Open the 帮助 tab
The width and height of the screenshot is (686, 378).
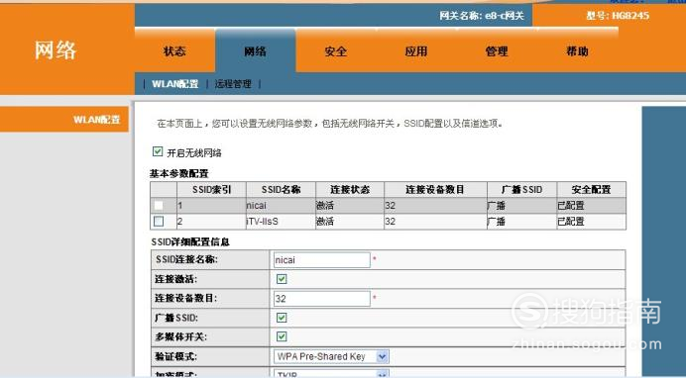(577, 51)
